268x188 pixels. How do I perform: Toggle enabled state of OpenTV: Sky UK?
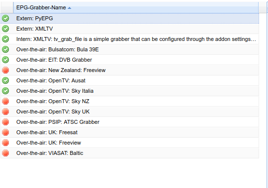coord(5,112)
